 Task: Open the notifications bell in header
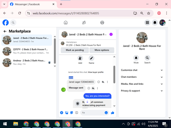[155, 23]
